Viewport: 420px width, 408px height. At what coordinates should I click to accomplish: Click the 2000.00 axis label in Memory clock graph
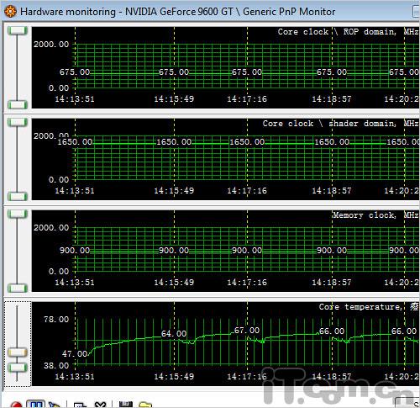point(51,227)
